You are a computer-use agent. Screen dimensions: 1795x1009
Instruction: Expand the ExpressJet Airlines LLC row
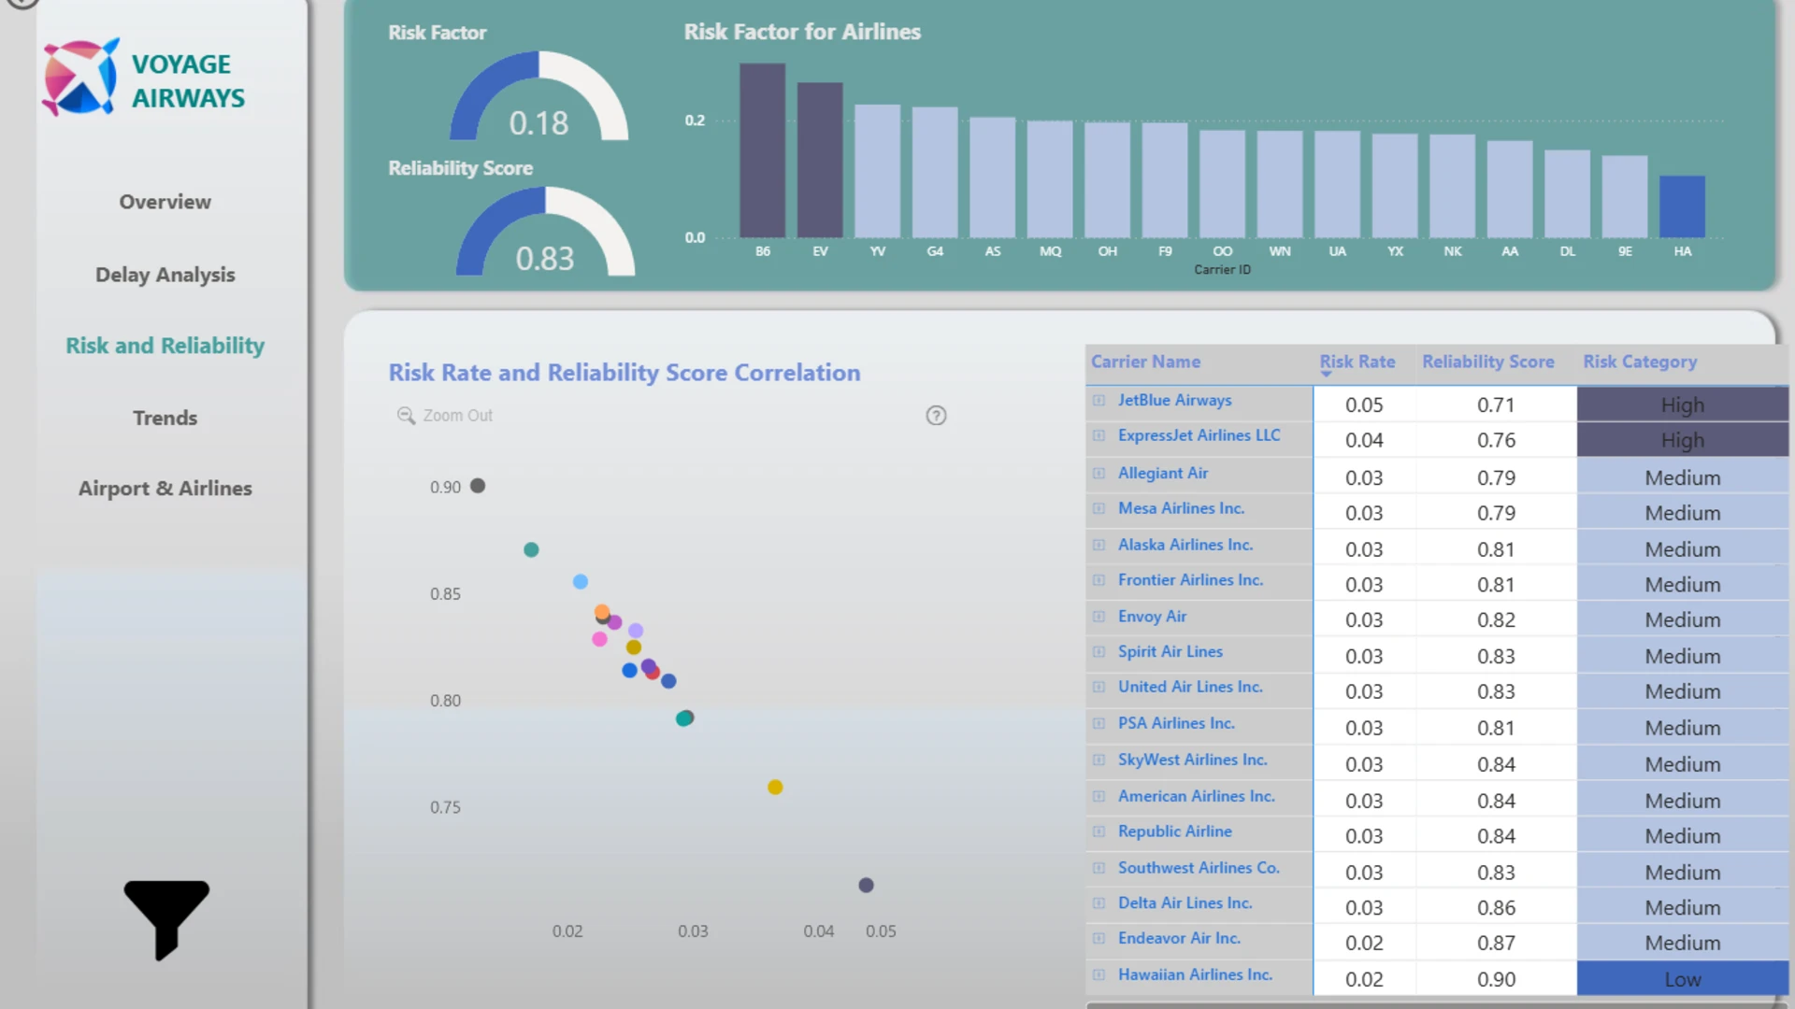click(1099, 435)
